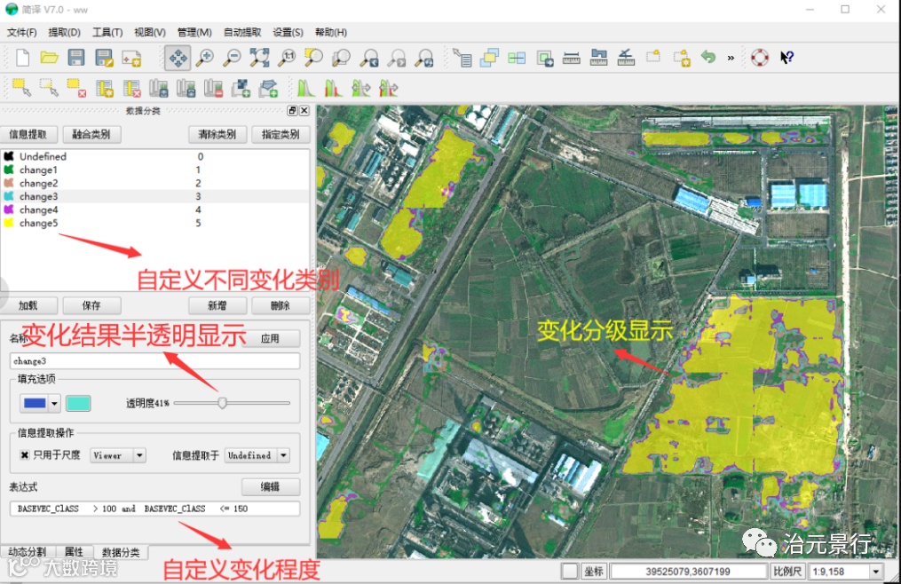Open the 文件(F) menu

(22, 32)
